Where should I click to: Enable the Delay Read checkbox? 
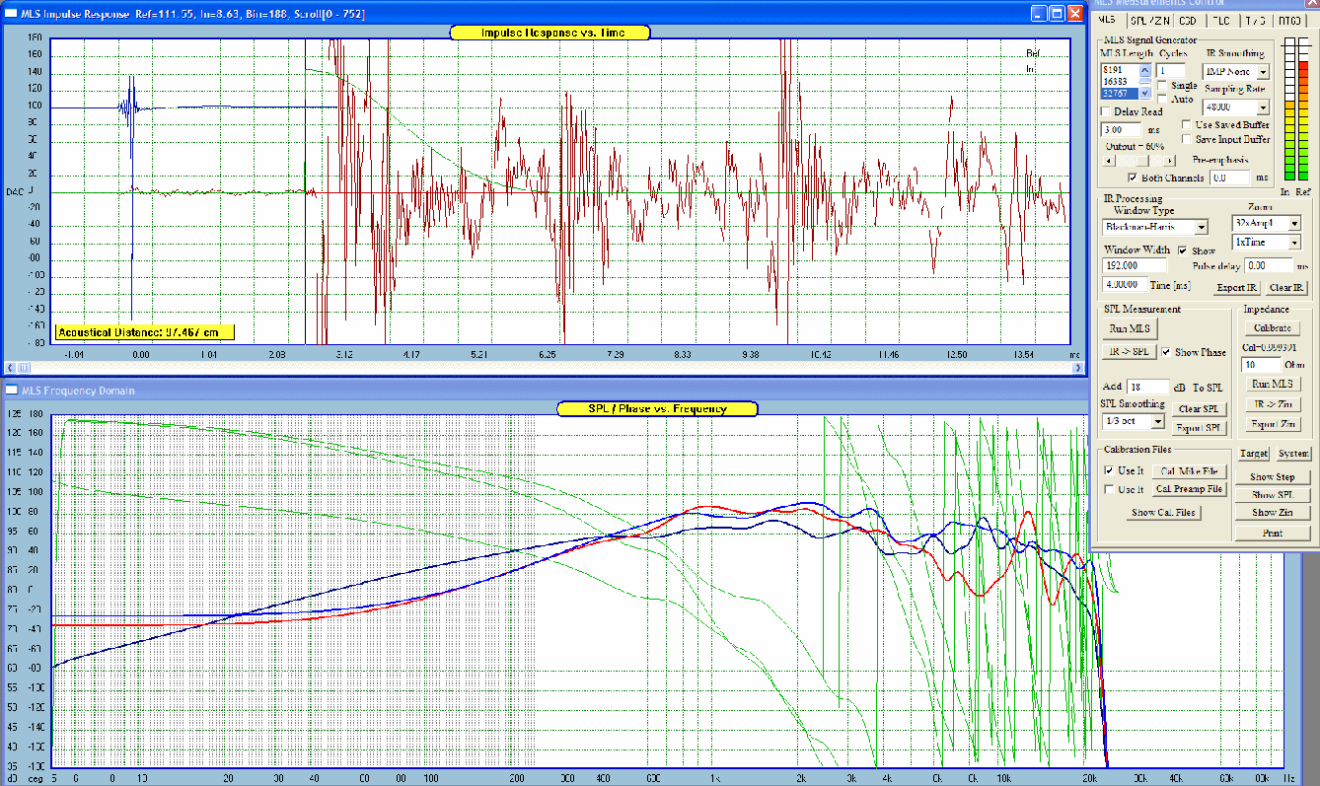click(1106, 112)
